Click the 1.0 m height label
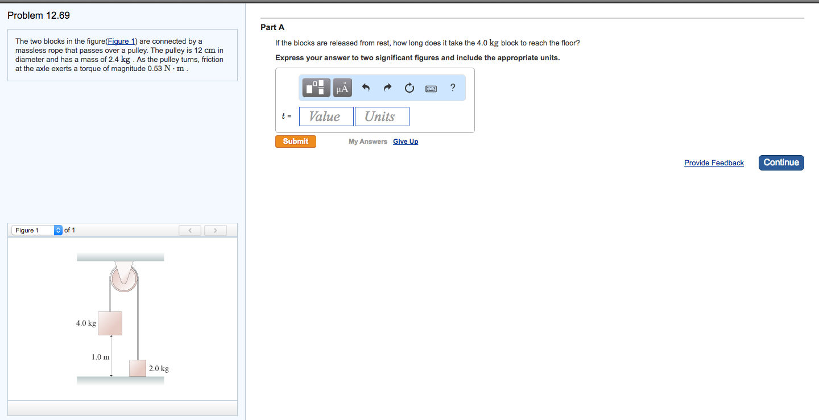Image resolution: width=819 pixels, height=420 pixels. pyautogui.click(x=101, y=357)
